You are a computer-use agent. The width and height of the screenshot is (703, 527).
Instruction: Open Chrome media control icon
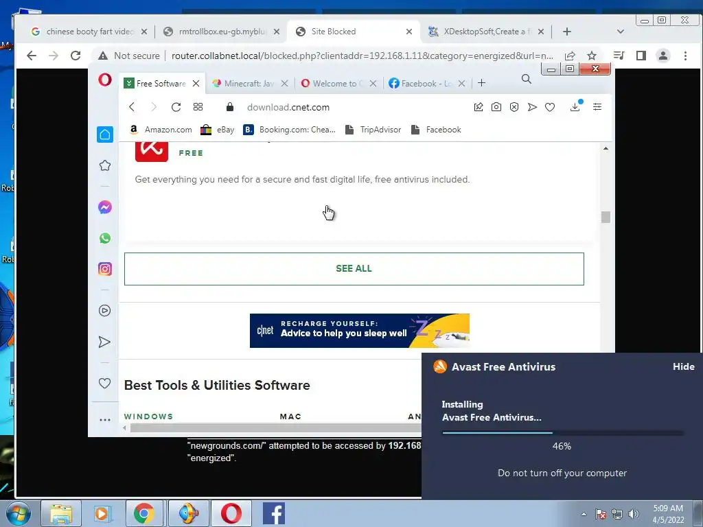click(619, 56)
